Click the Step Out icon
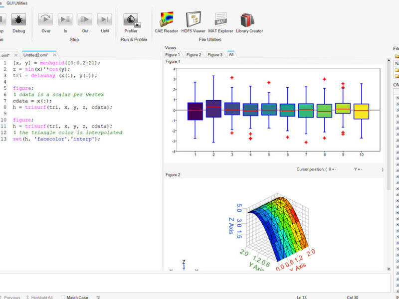 (85, 19)
